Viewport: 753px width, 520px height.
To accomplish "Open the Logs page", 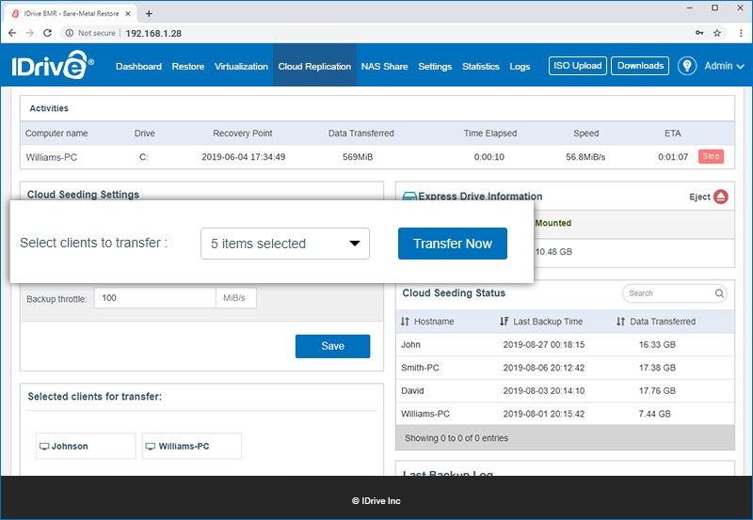I will click(520, 66).
